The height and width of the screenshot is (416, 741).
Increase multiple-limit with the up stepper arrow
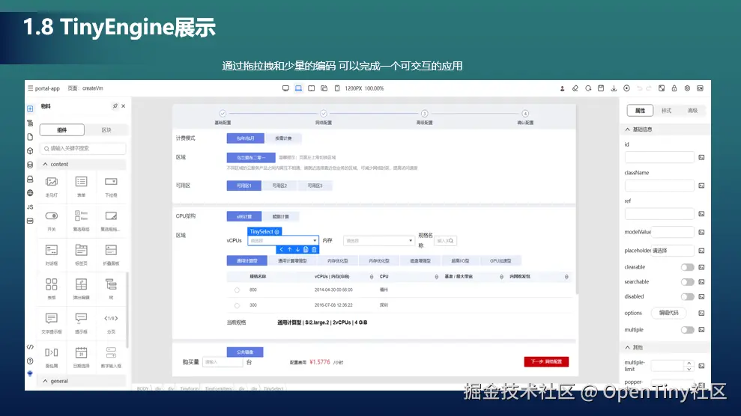point(689,363)
